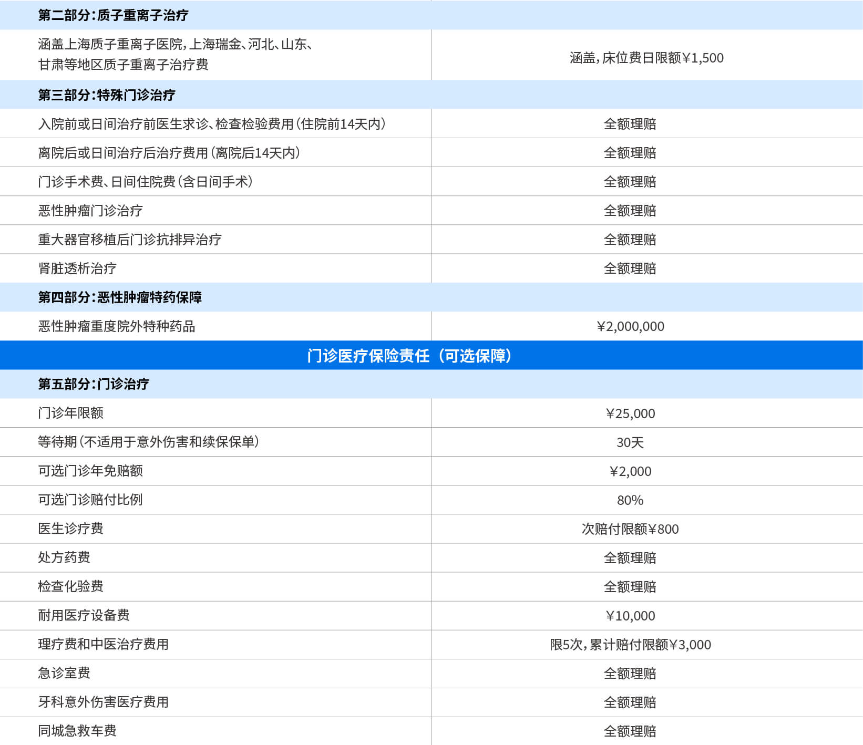The width and height of the screenshot is (863, 745).
Task: Click 全额理赔 in the 检查化验费 row
Action: [630, 587]
